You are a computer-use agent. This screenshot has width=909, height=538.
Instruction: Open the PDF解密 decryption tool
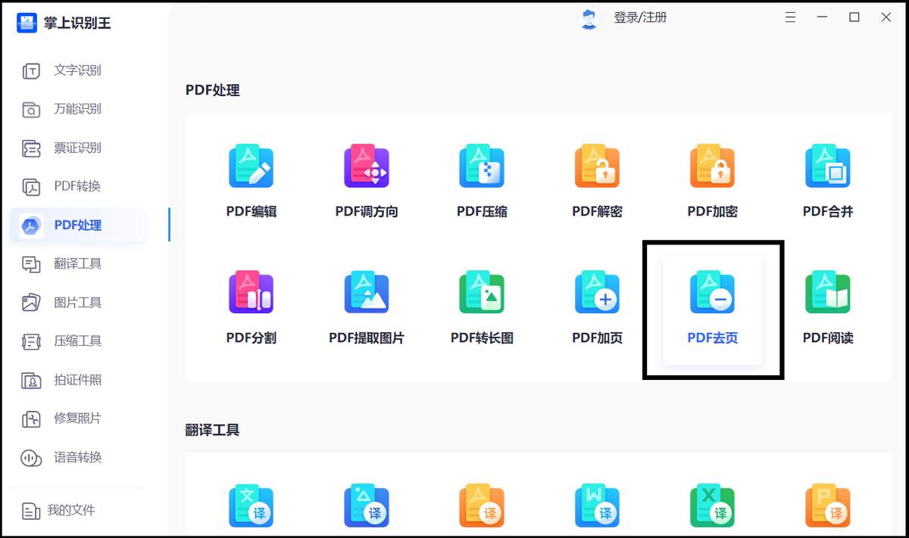596,178
